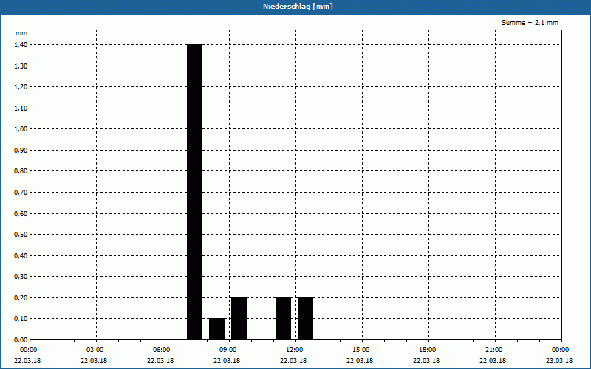Click the Summe = 2,1 mm label

click(x=530, y=23)
